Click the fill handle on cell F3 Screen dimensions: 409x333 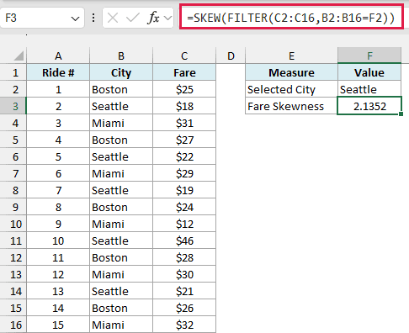coord(401,114)
